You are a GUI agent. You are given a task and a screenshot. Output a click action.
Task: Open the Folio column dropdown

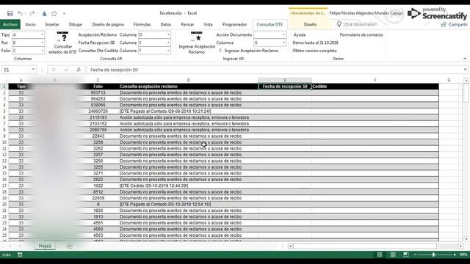click(x=42, y=51)
